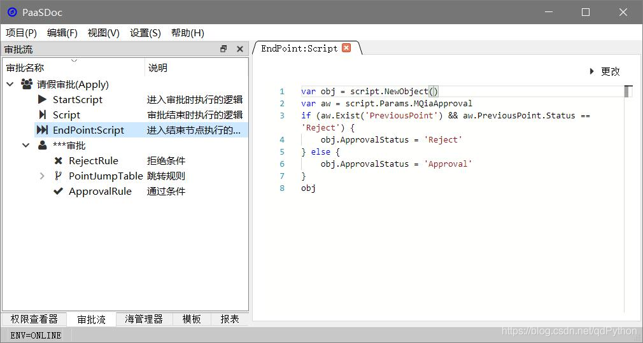Click the branch icon beside PointJumpTable
The height and width of the screenshot is (343, 643).
tap(58, 176)
